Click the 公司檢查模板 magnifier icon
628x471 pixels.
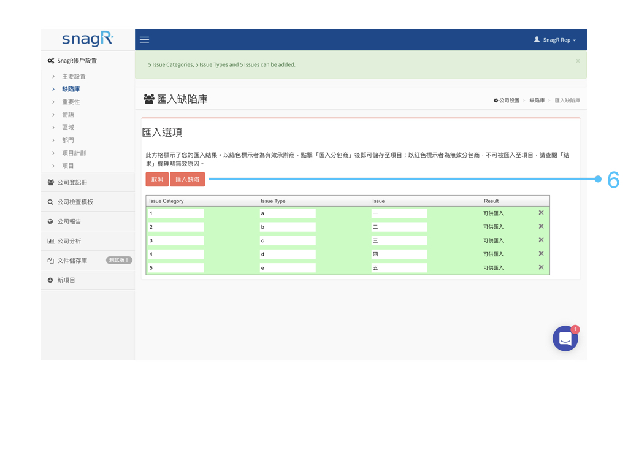coord(50,202)
